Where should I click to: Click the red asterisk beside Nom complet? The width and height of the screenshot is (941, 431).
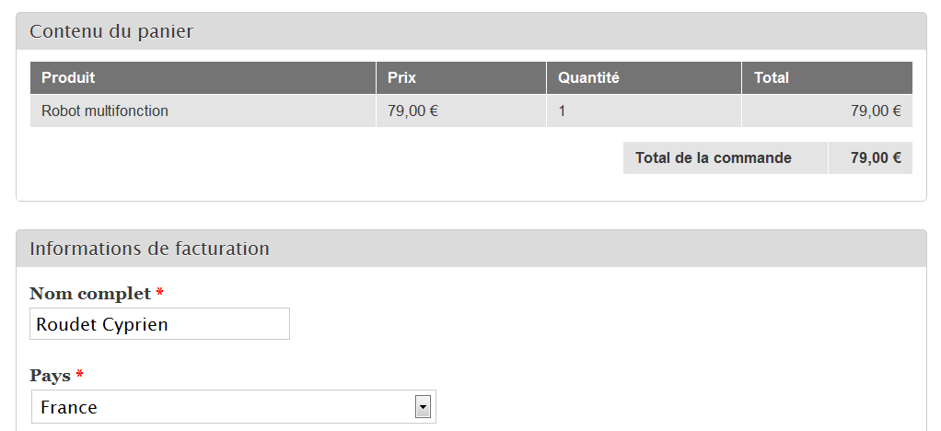[x=160, y=294]
